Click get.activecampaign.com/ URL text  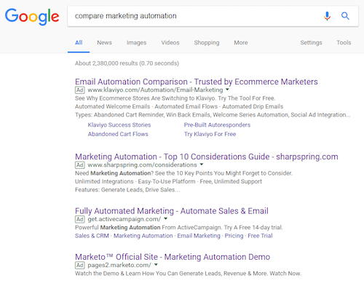pos(124,219)
